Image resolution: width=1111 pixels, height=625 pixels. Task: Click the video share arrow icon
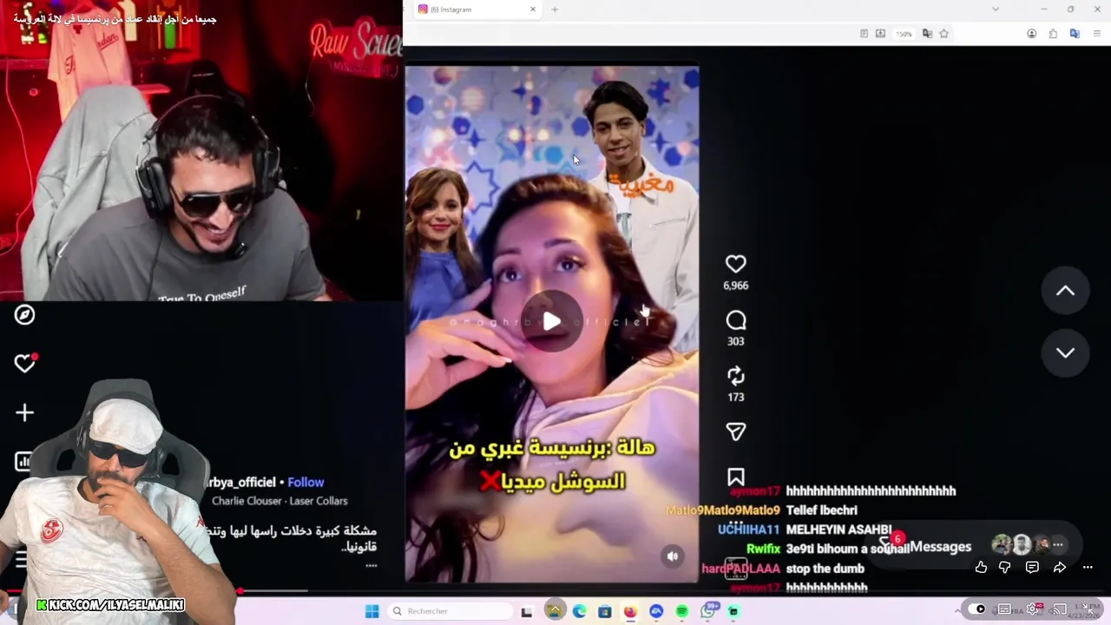click(x=1059, y=567)
